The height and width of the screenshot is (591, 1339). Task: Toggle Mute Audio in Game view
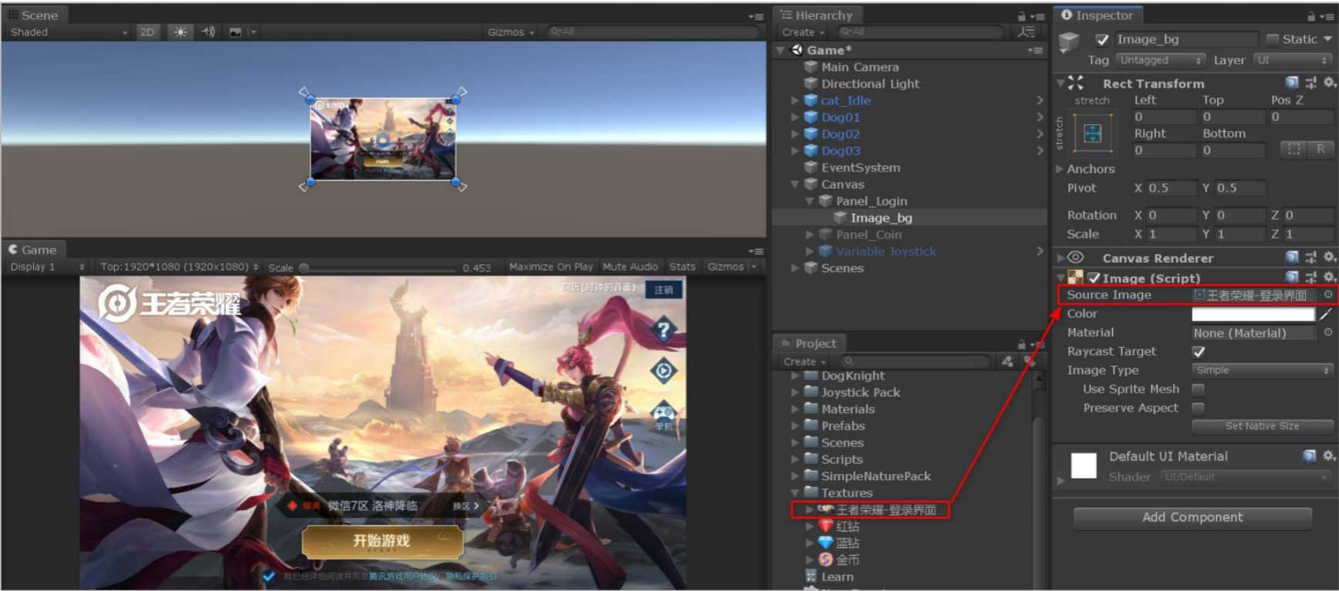pos(630,267)
